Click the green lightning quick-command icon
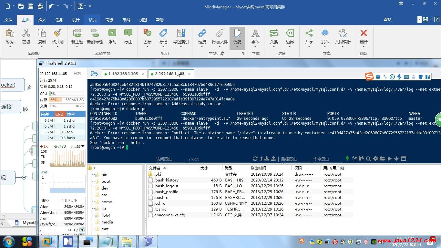The image size is (441, 248). tap(347, 159)
